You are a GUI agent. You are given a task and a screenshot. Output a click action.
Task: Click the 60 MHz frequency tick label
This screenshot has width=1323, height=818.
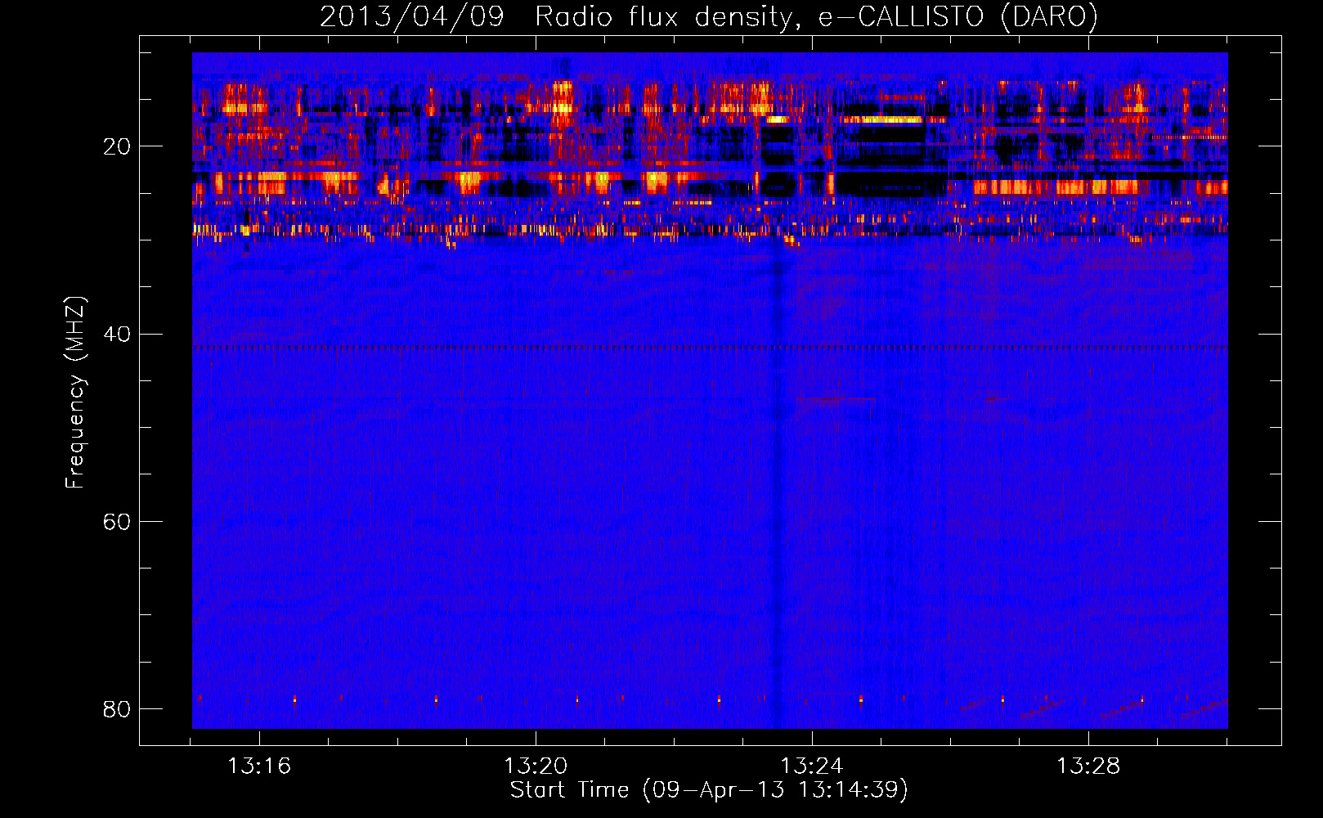point(117,522)
